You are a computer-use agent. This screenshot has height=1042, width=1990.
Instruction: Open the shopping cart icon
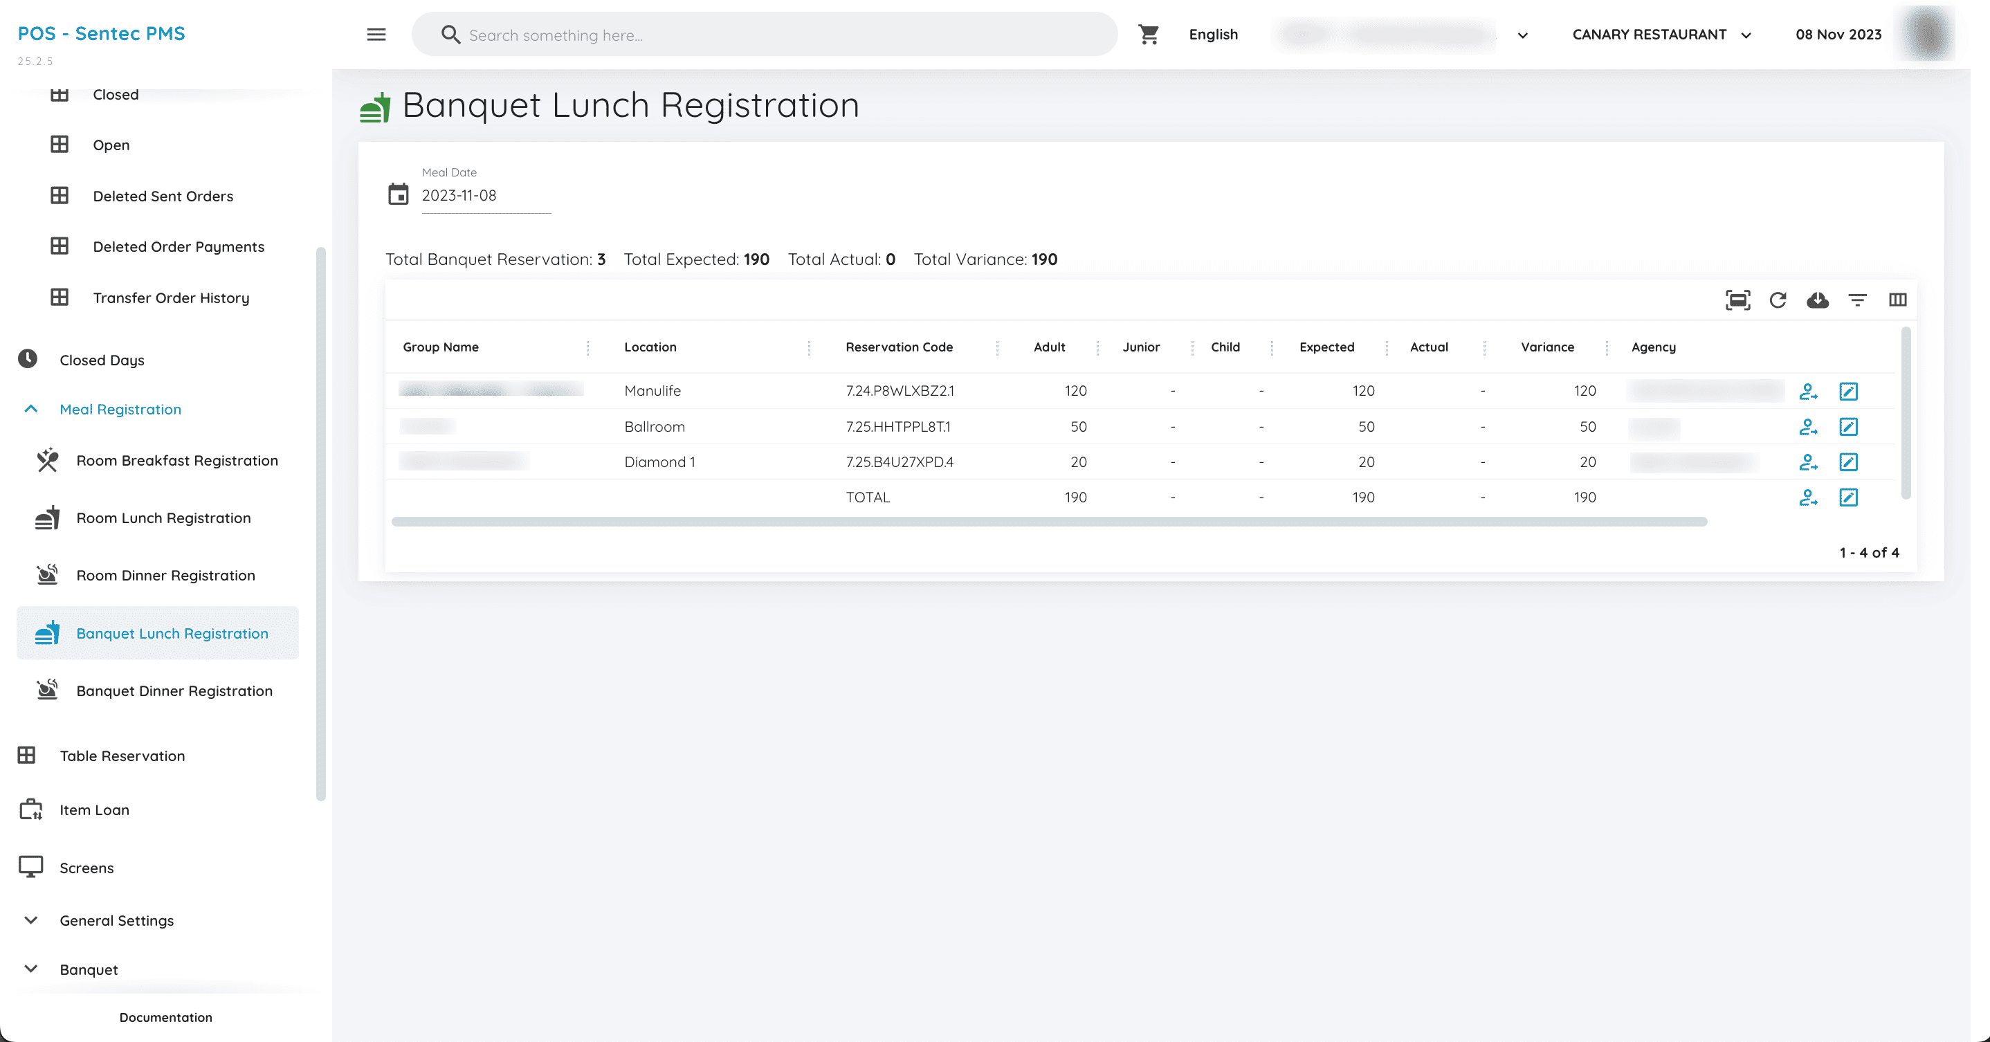[x=1148, y=34]
